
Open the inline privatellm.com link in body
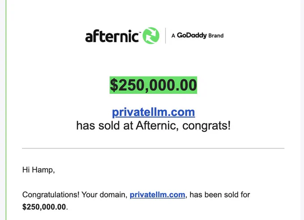(x=157, y=195)
